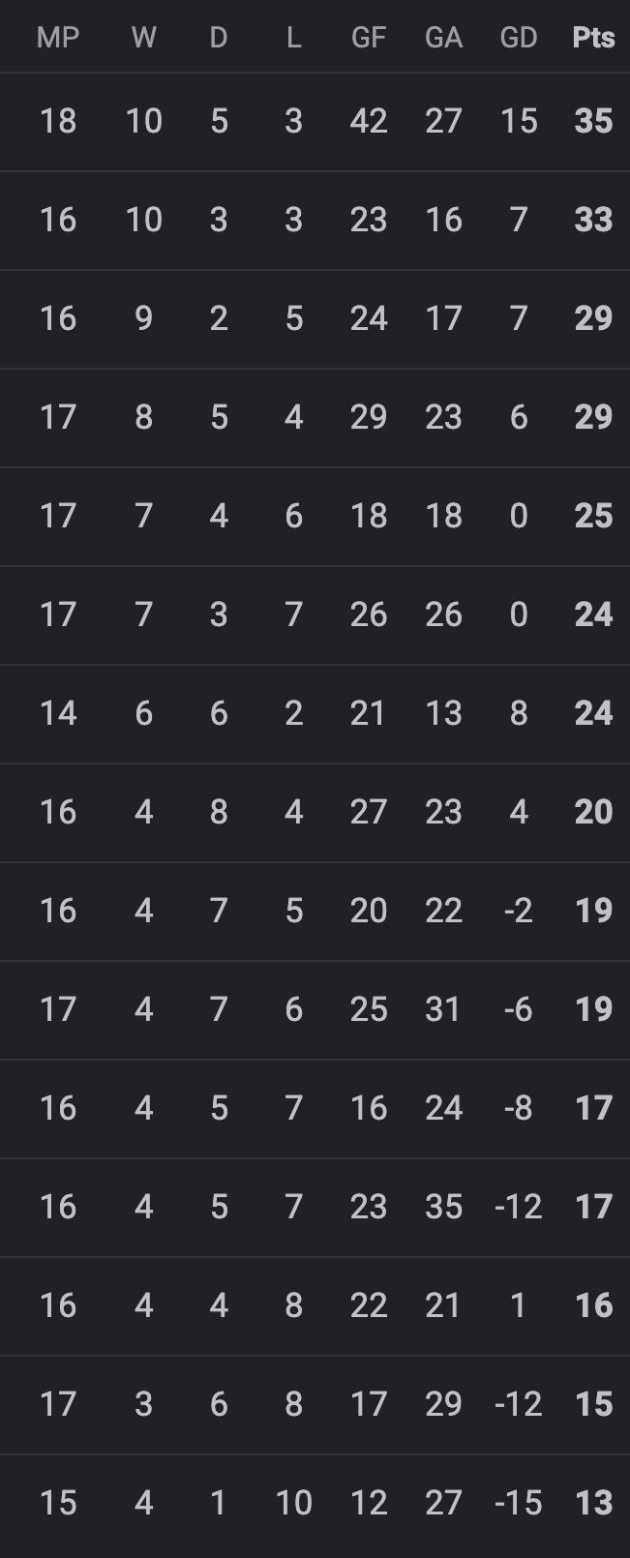This screenshot has width=630, height=1558.
Task: Click the bold Pts column header
Action: click(x=593, y=38)
